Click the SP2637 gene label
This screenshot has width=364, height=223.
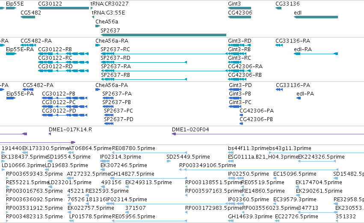pyautogui.click(x=110, y=31)
